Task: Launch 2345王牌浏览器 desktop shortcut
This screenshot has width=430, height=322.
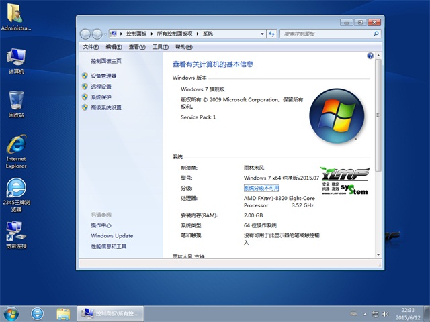Action: (x=16, y=195)
